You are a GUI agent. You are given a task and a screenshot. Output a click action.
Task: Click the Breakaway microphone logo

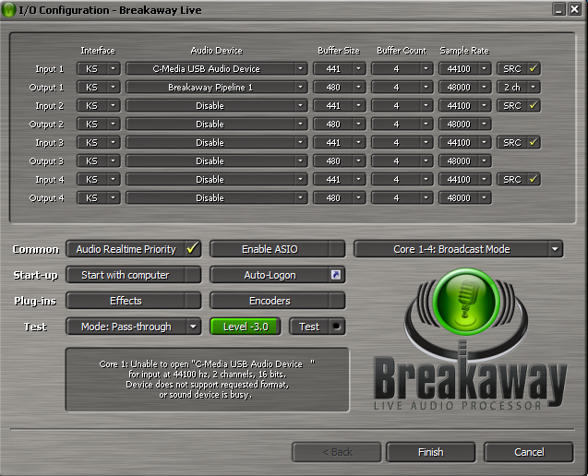pyautogui.click(x=466, y=302)
